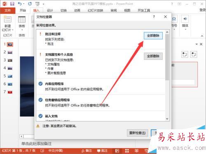
Task: Select slide 1 thumbnail
Action: coord(10,44)
